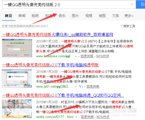Open the win8e result thumbnail
This screenshot has width=145, height=120.
tap(17, 109)
